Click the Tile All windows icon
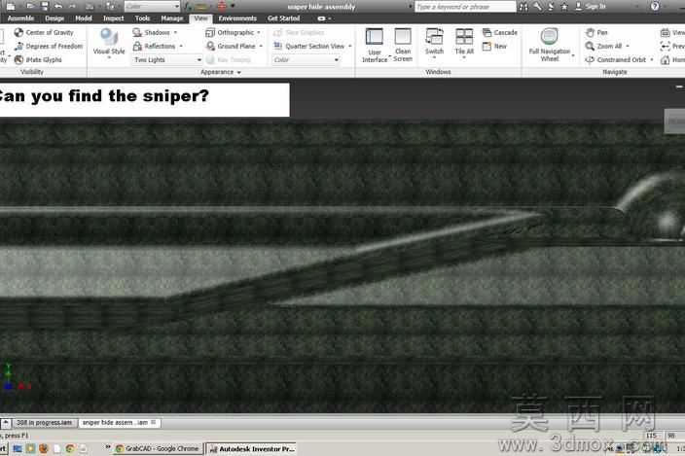 coord(464,37)
